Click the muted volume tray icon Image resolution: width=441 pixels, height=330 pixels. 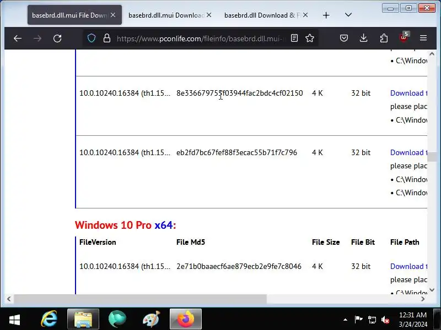385,320
